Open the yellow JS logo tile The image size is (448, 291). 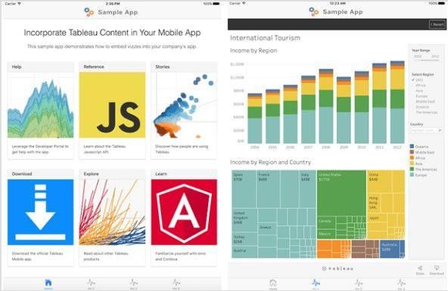pyautogui.click(x=112, y=105)
